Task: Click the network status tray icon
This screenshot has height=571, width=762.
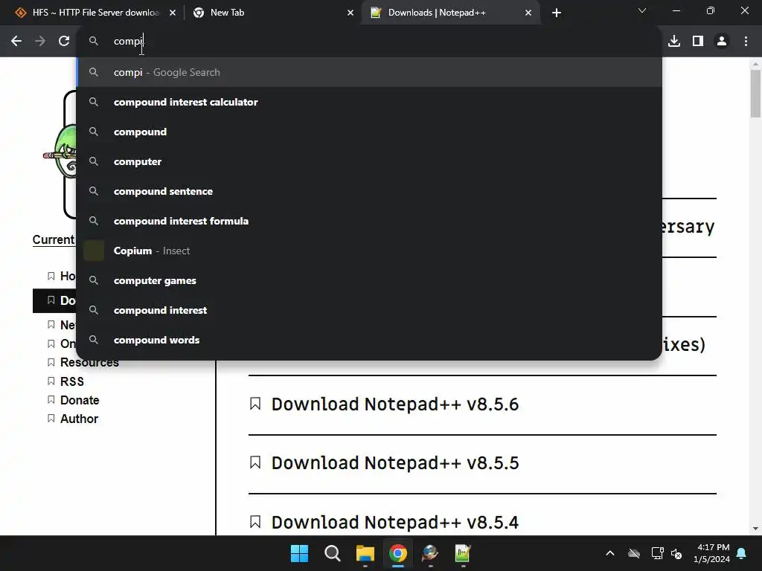Action: 657,553
